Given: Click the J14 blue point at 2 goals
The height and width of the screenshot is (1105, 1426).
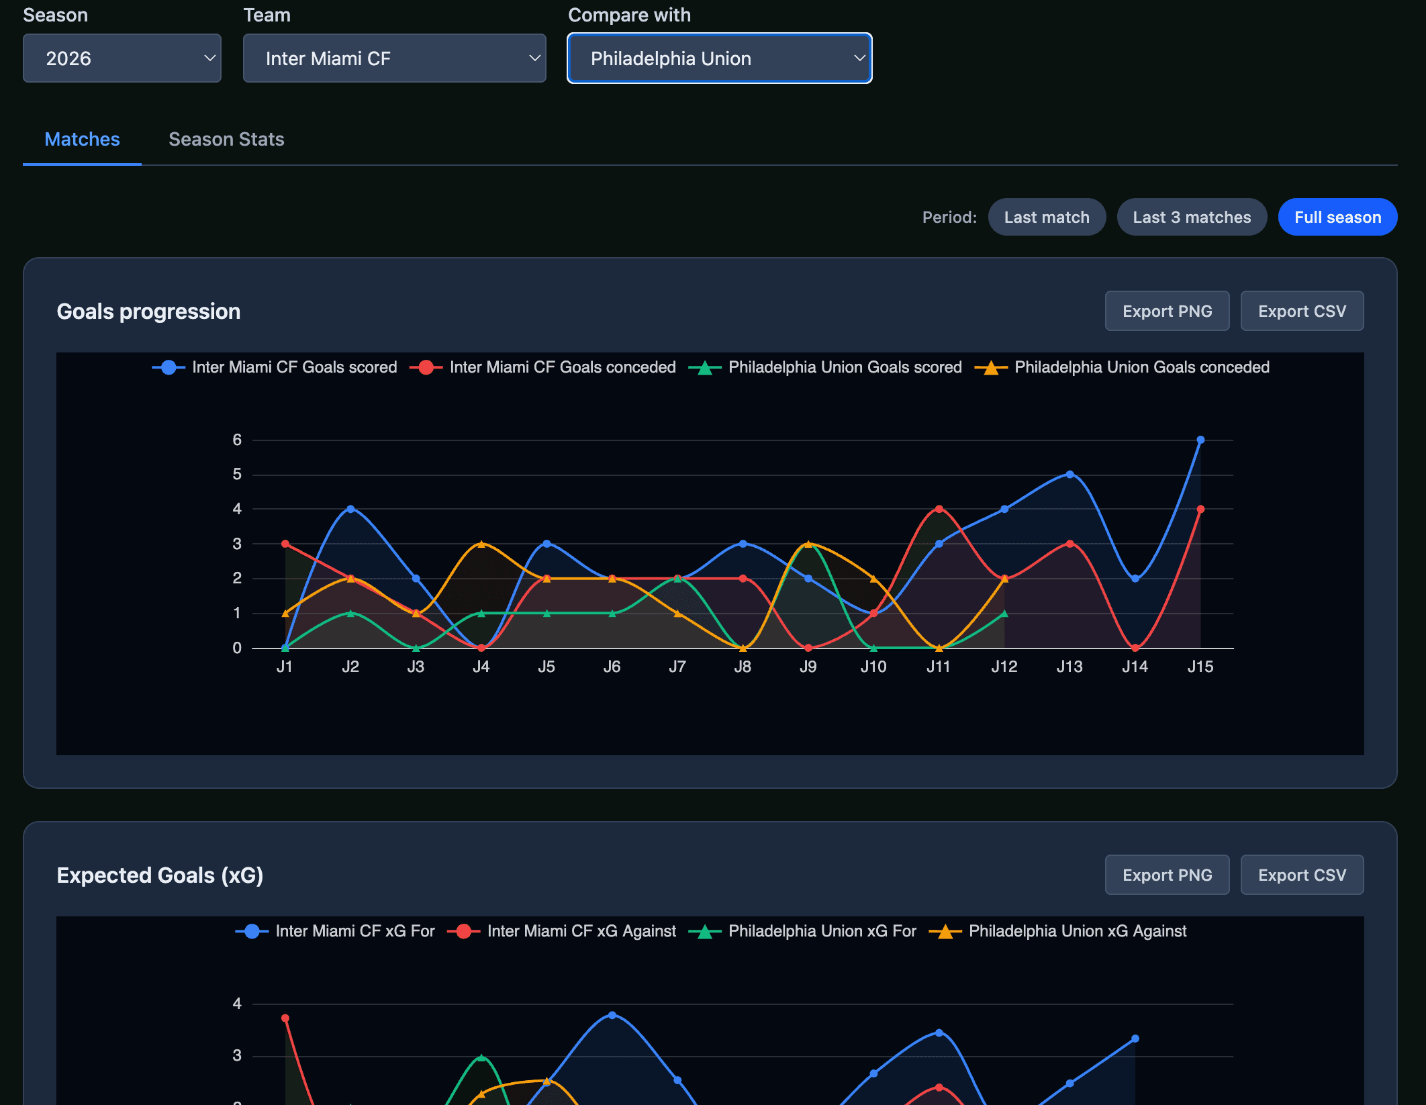Looking at the screenshot, I should point(1135,578).
